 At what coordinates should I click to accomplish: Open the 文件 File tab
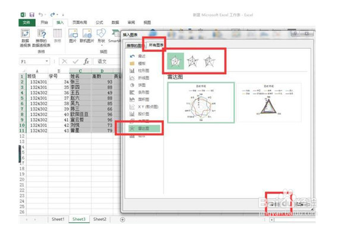27,22
